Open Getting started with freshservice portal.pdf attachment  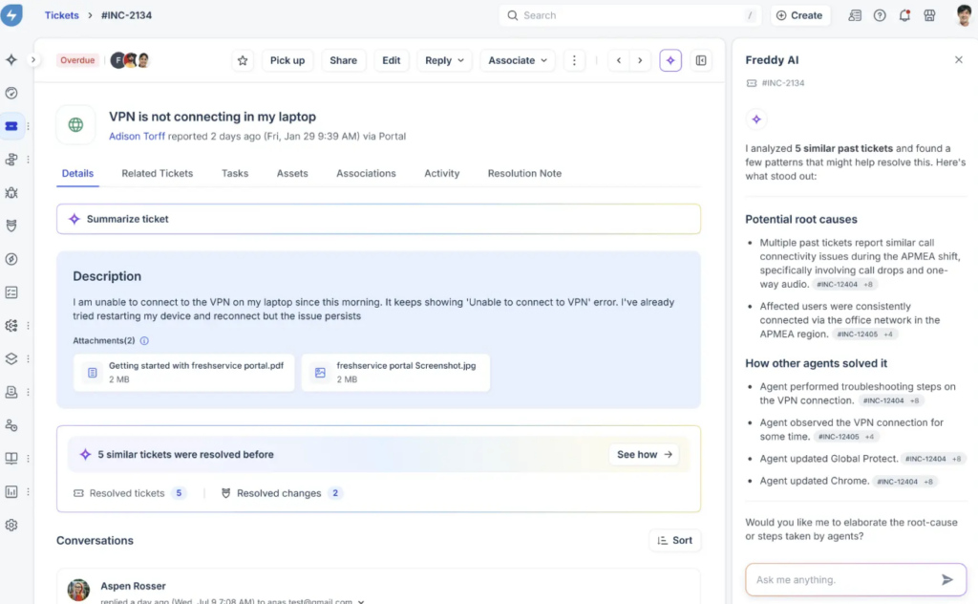click(x=184, y=373)
